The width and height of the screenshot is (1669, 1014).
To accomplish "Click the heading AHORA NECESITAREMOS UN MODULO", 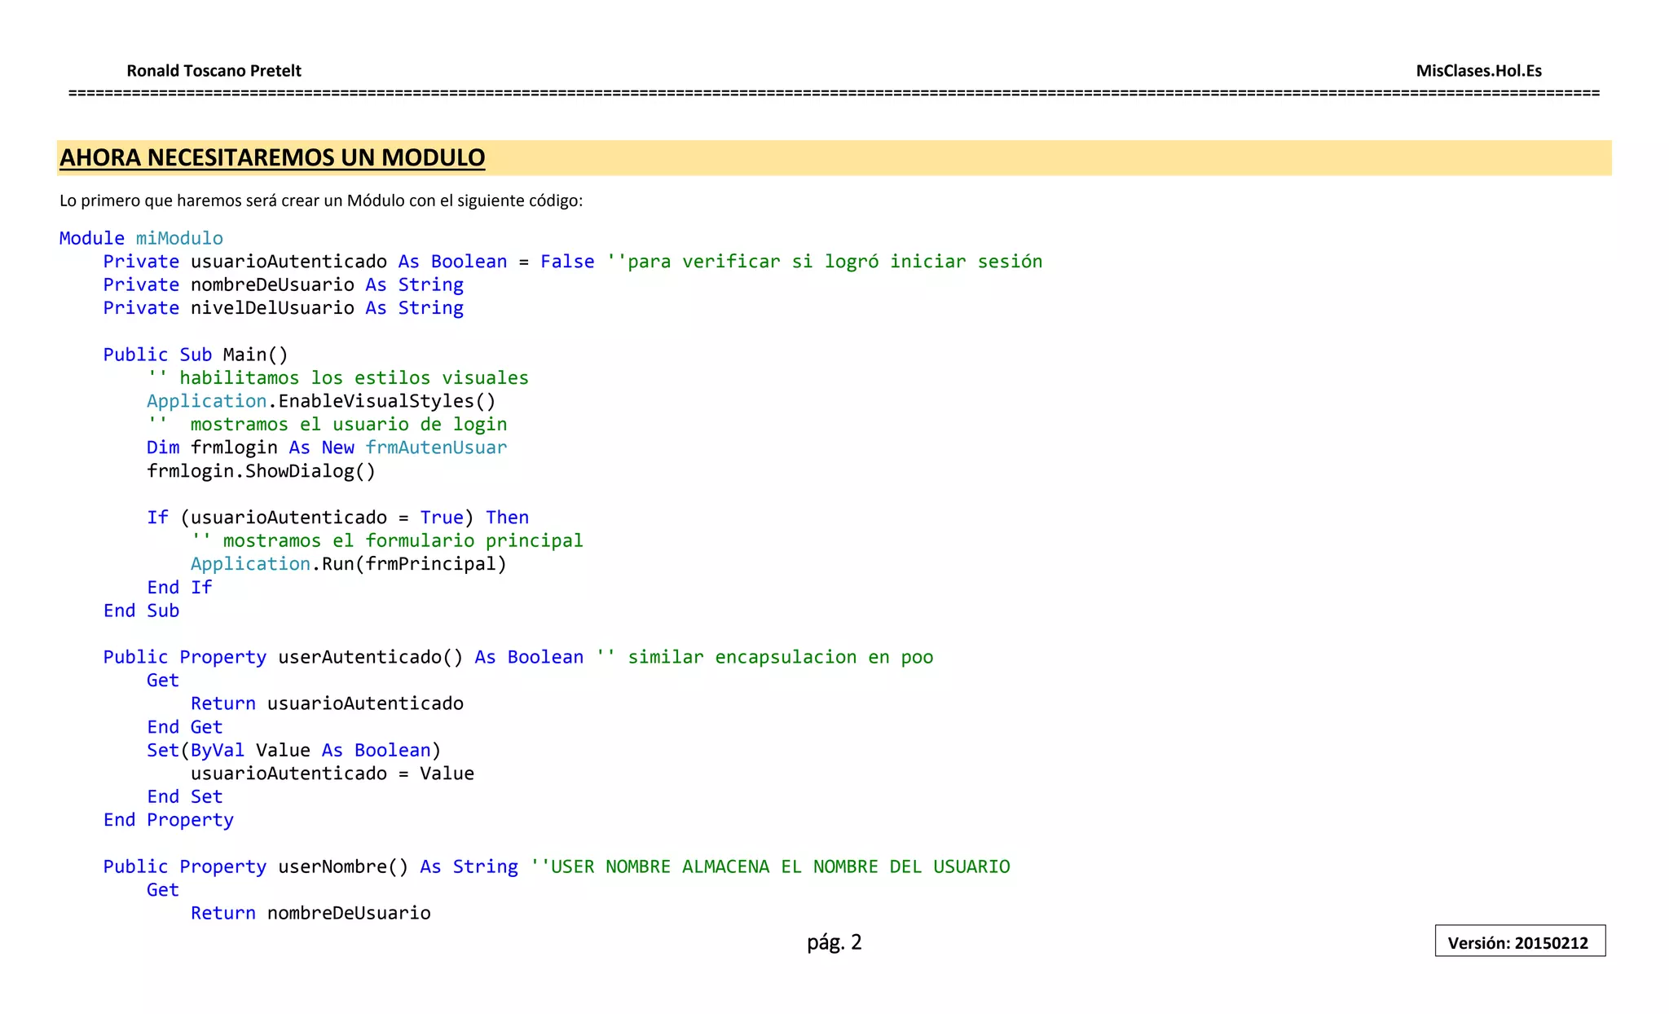I will tap(272, 157).
